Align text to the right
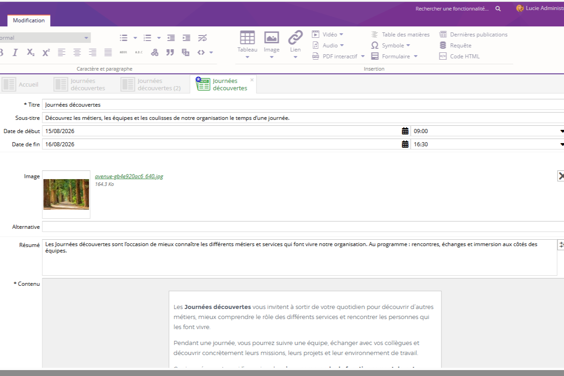 pos(92,53)
